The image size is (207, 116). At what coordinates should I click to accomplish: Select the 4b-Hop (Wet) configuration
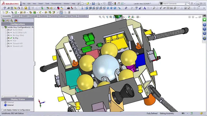click(x=18, y=35)
